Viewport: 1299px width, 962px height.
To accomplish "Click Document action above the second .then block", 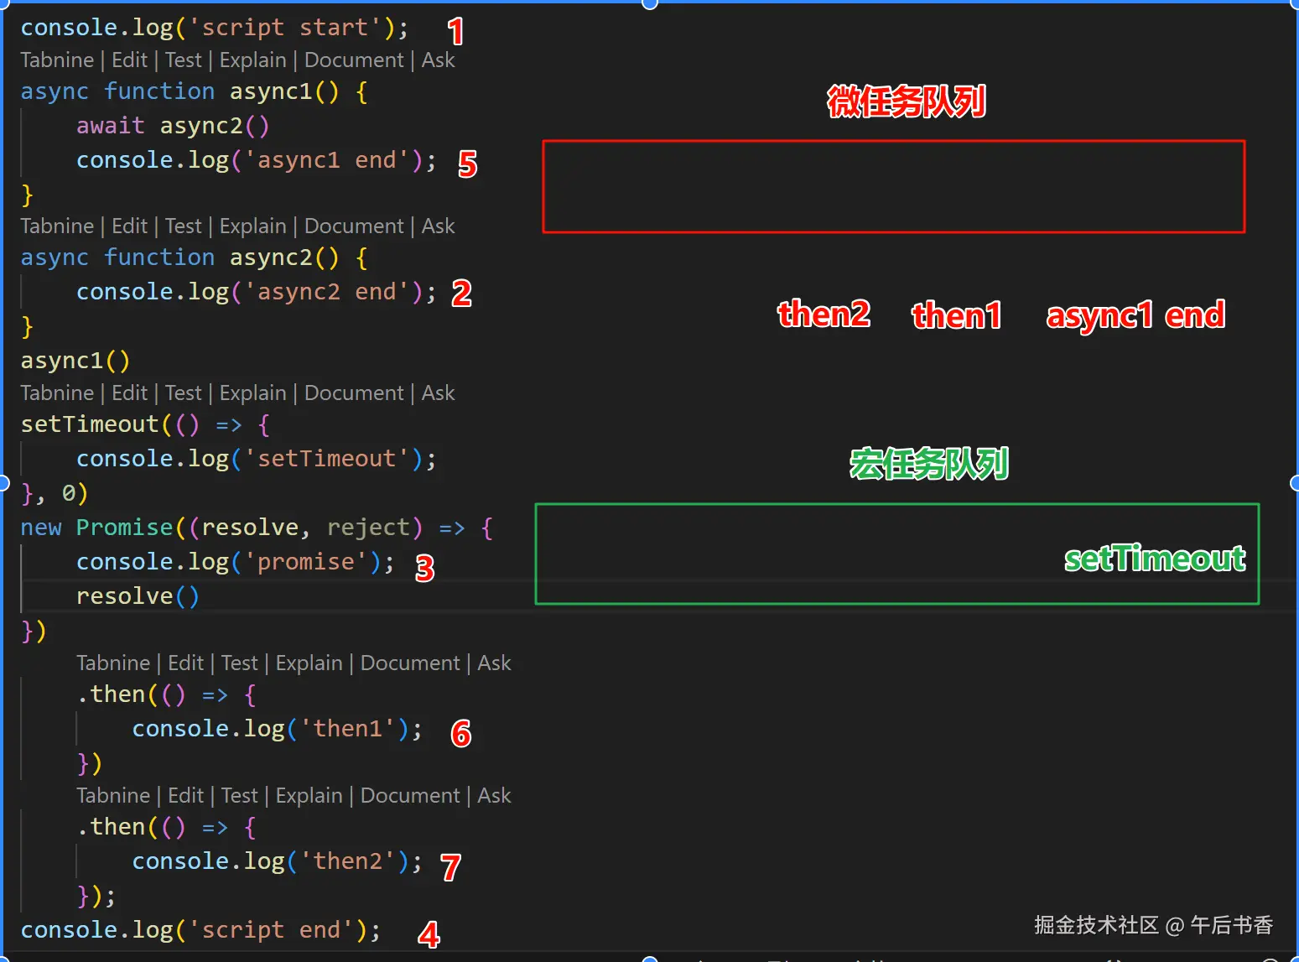I will (409, 795).
